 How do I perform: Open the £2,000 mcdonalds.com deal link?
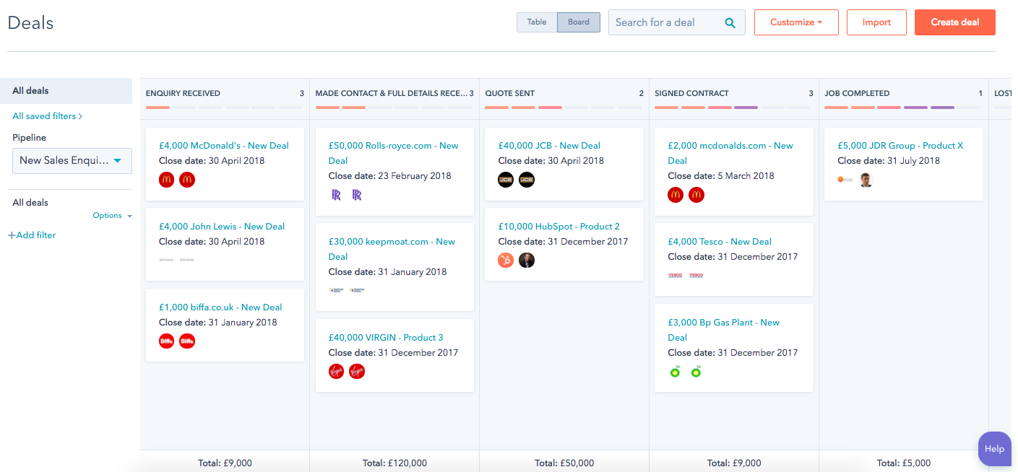pos(730,153)
